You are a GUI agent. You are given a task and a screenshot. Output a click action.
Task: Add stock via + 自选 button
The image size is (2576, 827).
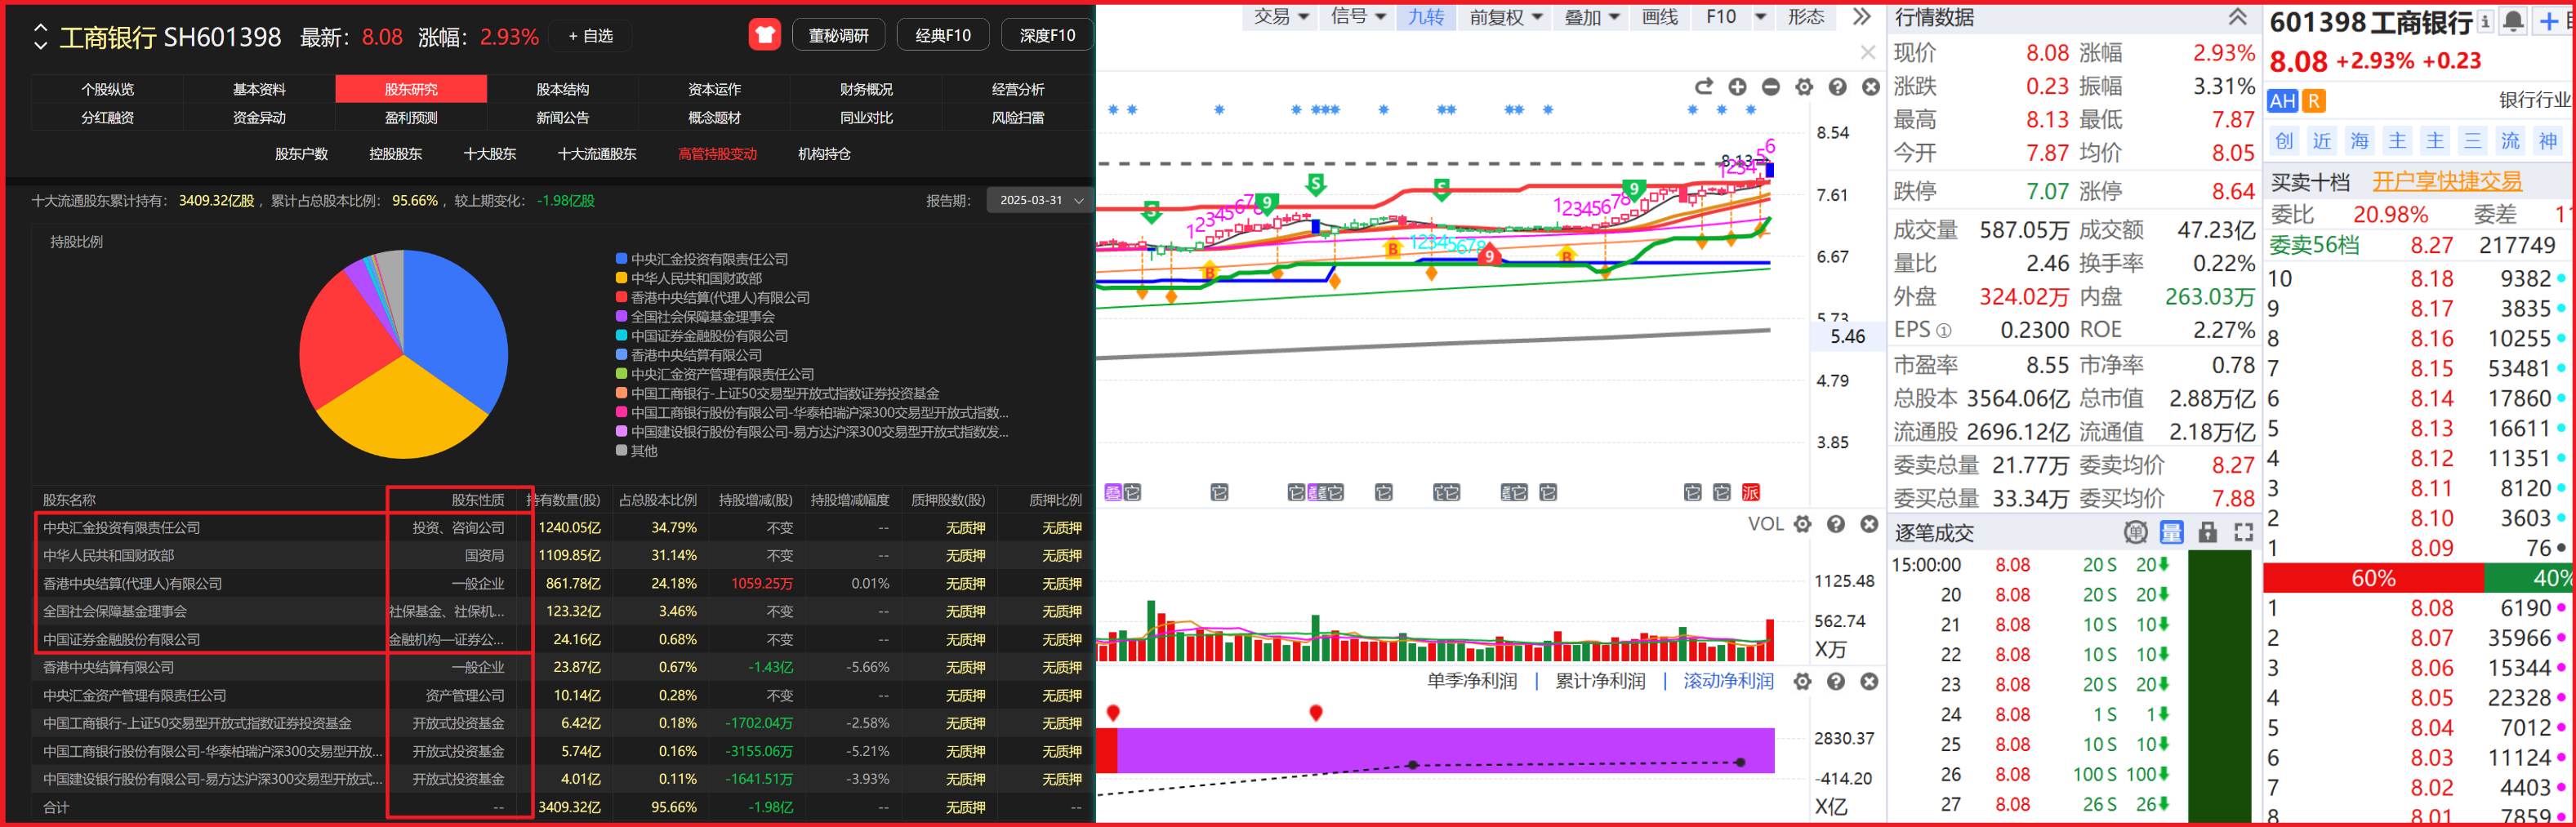tap(590, 36)
